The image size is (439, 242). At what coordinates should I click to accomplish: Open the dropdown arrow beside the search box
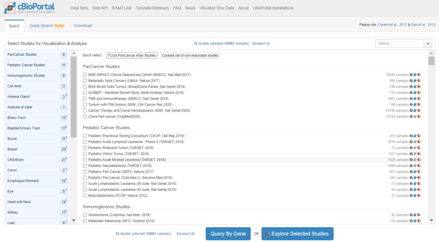[x=428, y=43]
